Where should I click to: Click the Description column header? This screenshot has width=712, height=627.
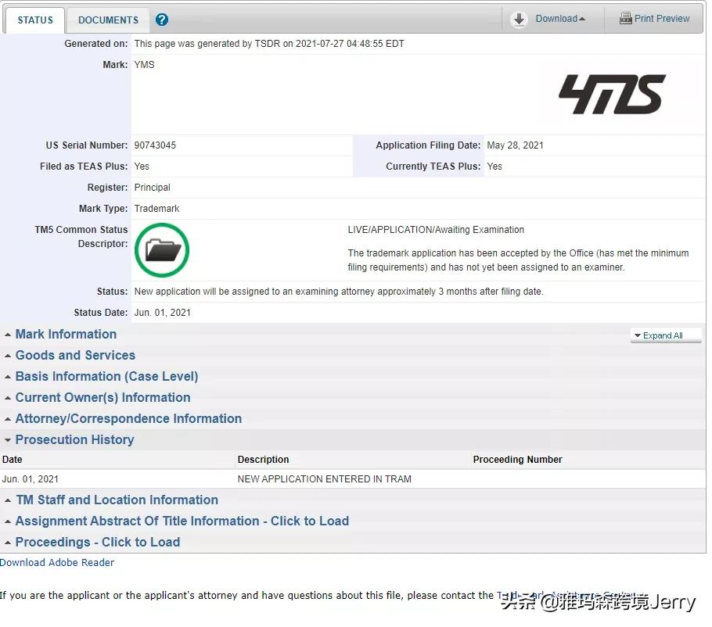point(263,460)
